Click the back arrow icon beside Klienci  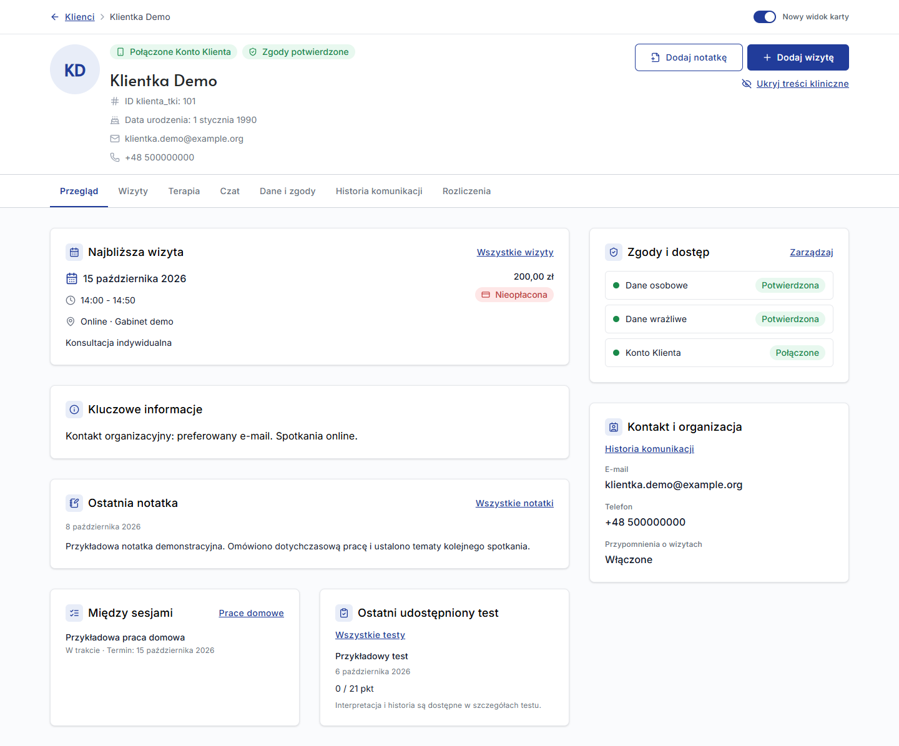click(x=55, y=17)
